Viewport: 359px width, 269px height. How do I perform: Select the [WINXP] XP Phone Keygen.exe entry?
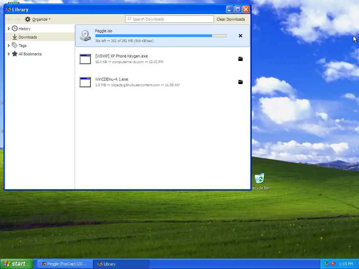(163, 59)
